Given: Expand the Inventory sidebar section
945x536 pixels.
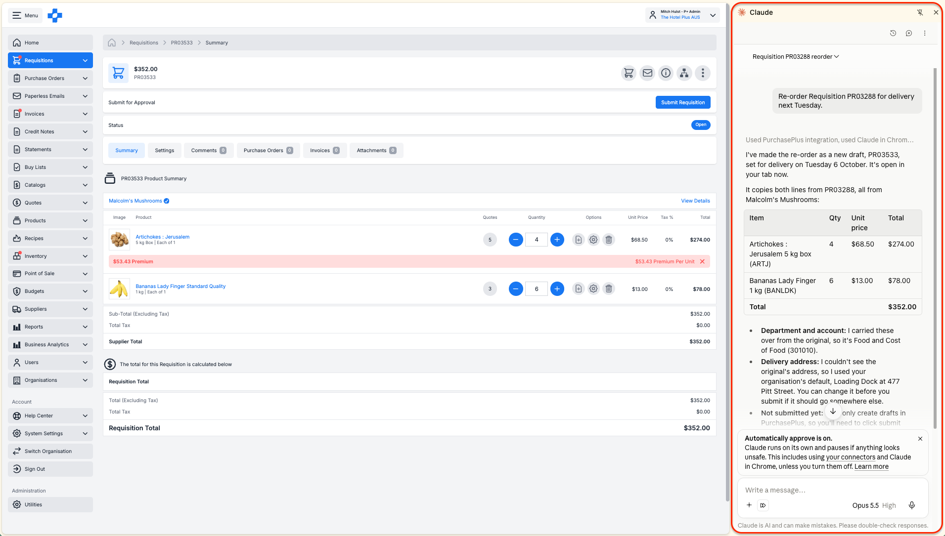Looking at the screenshot, I should [50, 256].
